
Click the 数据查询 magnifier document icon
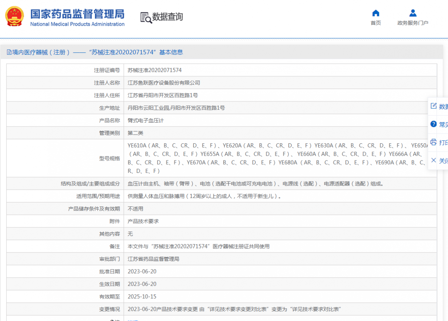coord(146,17)
